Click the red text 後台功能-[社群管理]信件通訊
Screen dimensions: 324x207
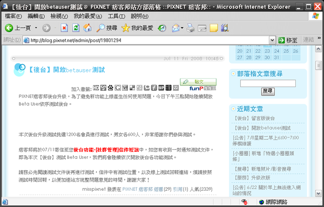106,150
